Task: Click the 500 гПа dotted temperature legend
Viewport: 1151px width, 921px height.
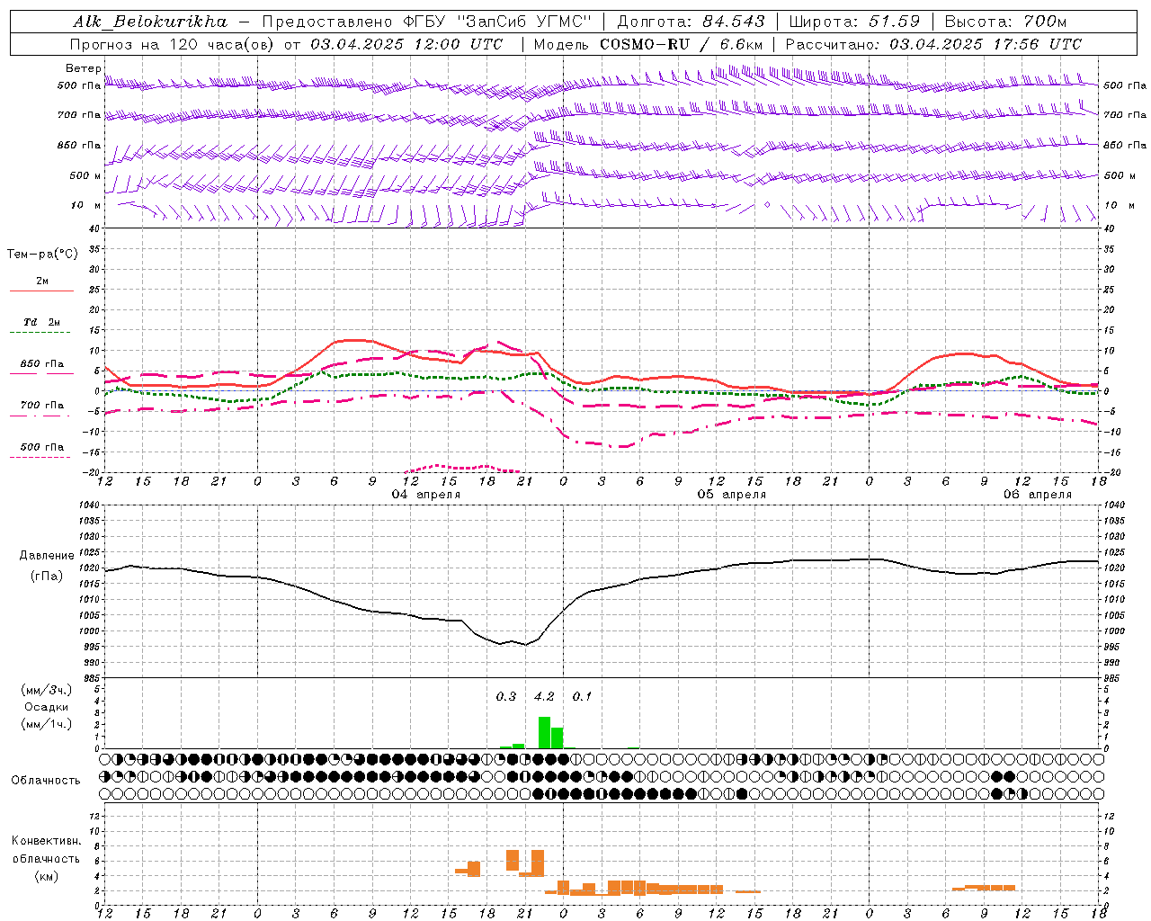Action: [41, 452]
